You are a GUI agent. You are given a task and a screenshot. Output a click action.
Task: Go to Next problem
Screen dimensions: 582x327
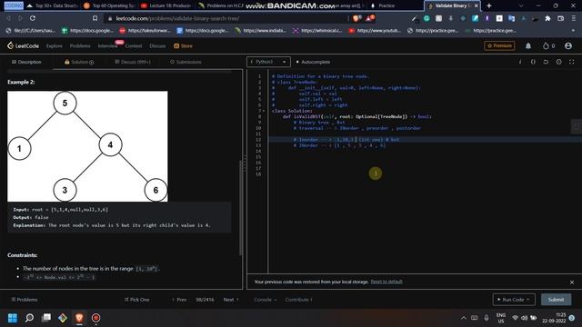(x=231, y=300)
